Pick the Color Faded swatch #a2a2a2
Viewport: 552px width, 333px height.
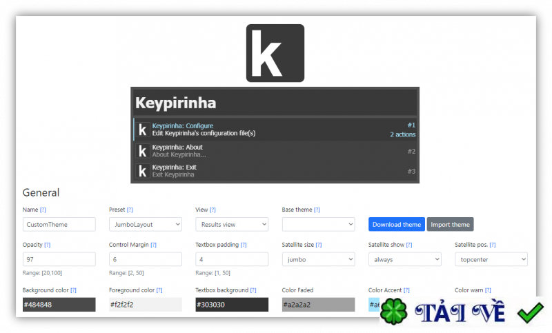tap(318, 305)
